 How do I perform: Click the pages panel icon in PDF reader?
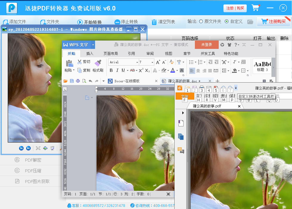(x=181, y=137)
